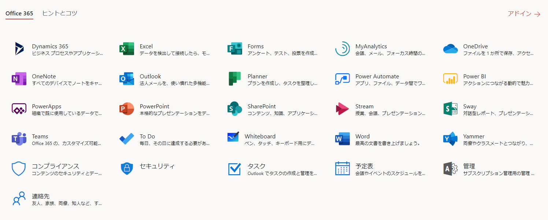Click the OneNote description starting すべてのデバイス
This screenshot has width=548, height=220.
pos(67,83)
